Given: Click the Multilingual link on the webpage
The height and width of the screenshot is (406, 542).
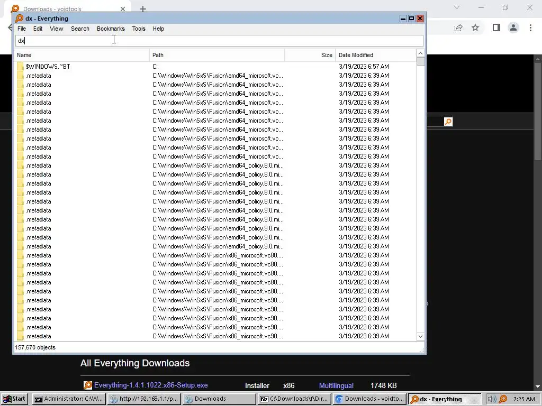Looking at the screenshot, I should point(336,385).
